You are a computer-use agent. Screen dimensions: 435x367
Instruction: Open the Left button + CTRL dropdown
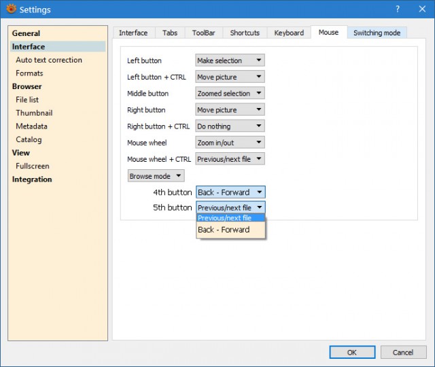(x=230, y=77)
